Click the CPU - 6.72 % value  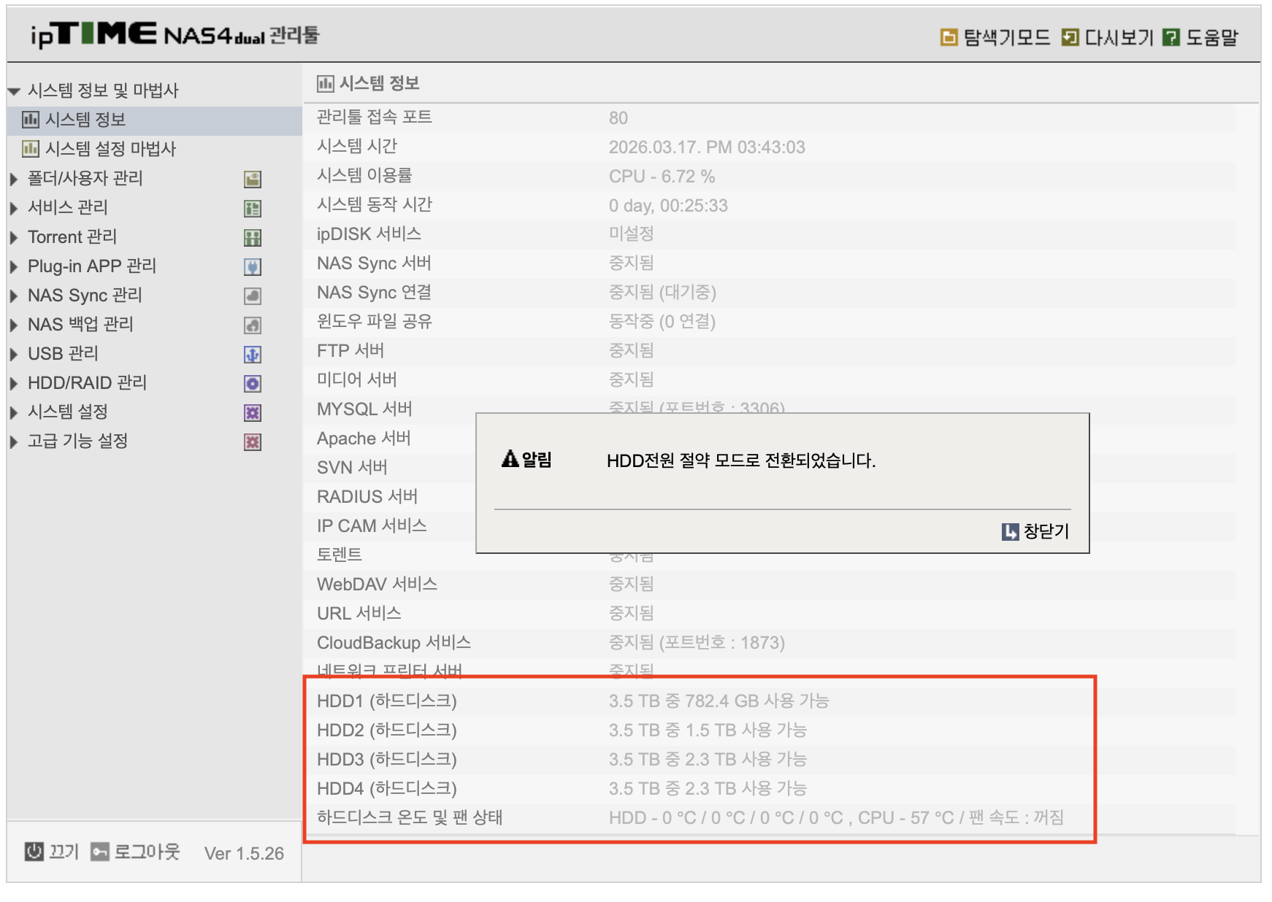pyautogui.click(x=662, y=177)
